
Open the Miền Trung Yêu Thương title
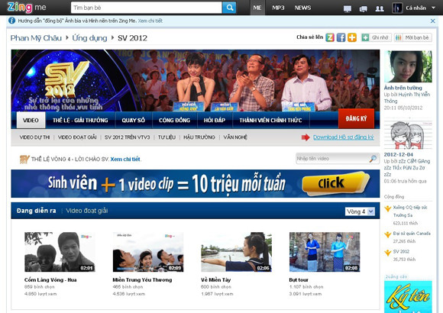pos(142,279)
